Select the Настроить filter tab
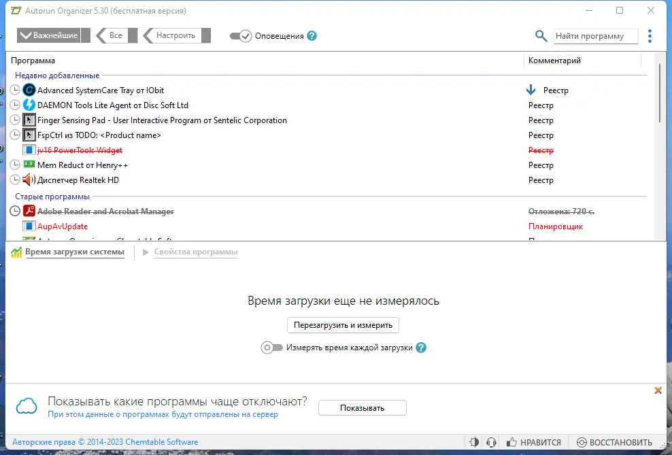 tap(177, 35)
